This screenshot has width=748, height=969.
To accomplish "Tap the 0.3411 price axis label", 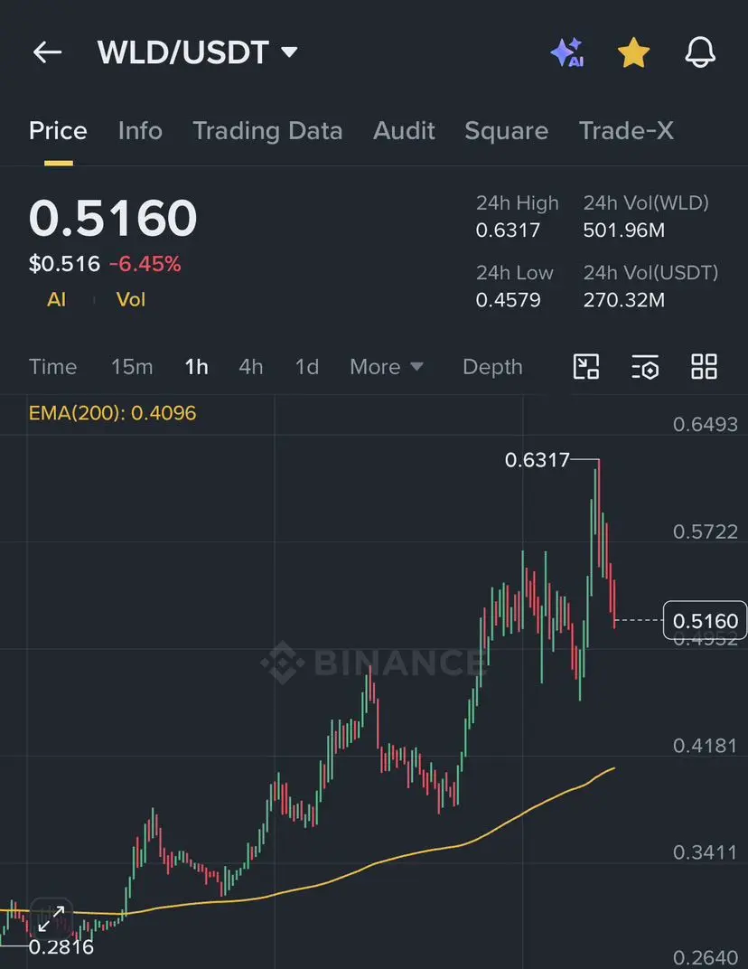I will coord(706,852).
